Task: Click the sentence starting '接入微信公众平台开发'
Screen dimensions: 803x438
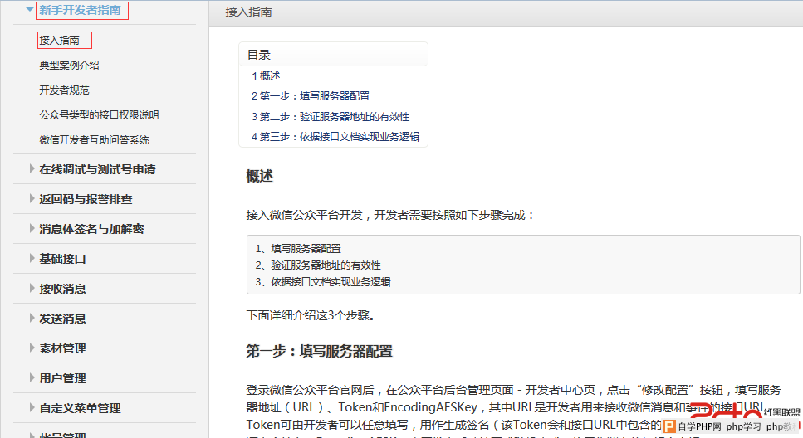Action: click(x=391, y=215)
